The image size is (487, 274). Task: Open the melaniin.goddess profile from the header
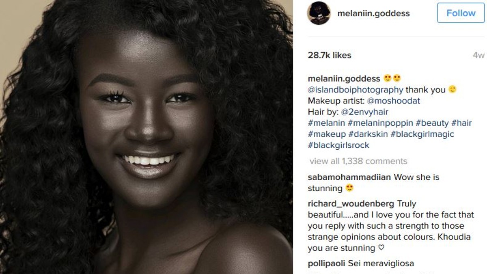coord(373,13)
